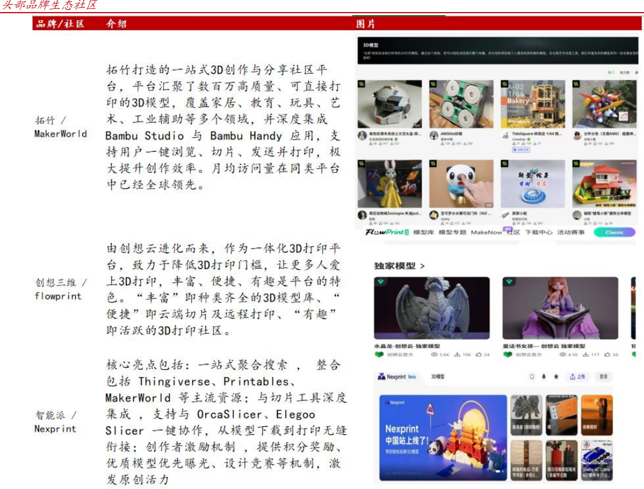Open 下载中心 in FlowPrint navigation
Image resolution: width=644 pixels, height=489 pixels.
[x=539, y=232]
